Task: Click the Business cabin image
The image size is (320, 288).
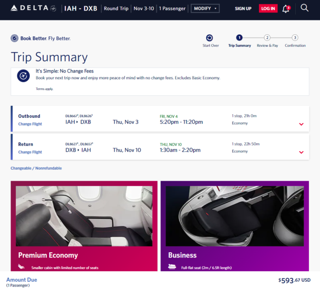Action: pyautogui.click(x=235, y=216)
